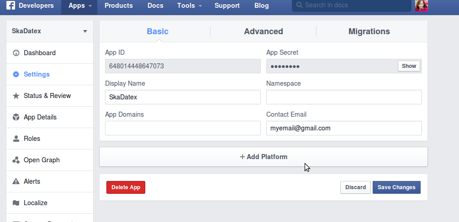This screenshot has width=459, height=222.
Task: Click the Add Platform button
Action: (264, 157)
